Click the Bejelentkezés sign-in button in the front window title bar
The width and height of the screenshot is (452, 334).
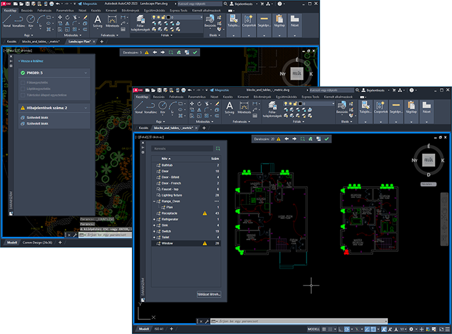click(373, 90)
